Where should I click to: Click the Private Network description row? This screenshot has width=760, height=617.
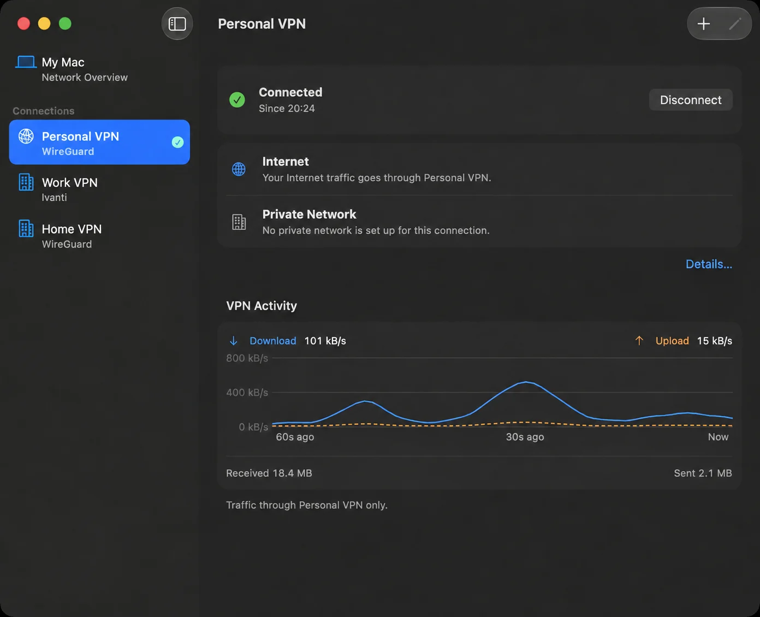[479, 222]
